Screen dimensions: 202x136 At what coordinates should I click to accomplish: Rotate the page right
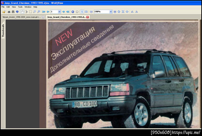(136, 12)
